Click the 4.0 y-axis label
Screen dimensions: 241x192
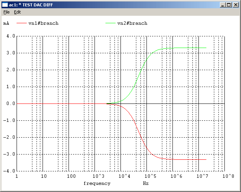pyautogui.click(x=11, y=36)
